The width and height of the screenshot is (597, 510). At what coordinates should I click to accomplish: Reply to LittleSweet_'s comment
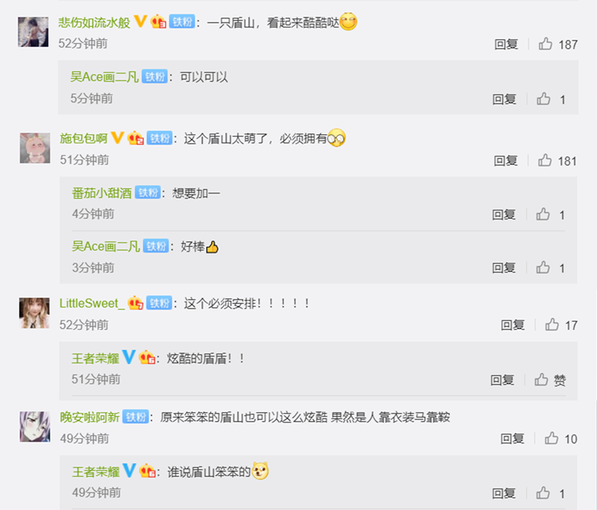click(x=513, y=325)
